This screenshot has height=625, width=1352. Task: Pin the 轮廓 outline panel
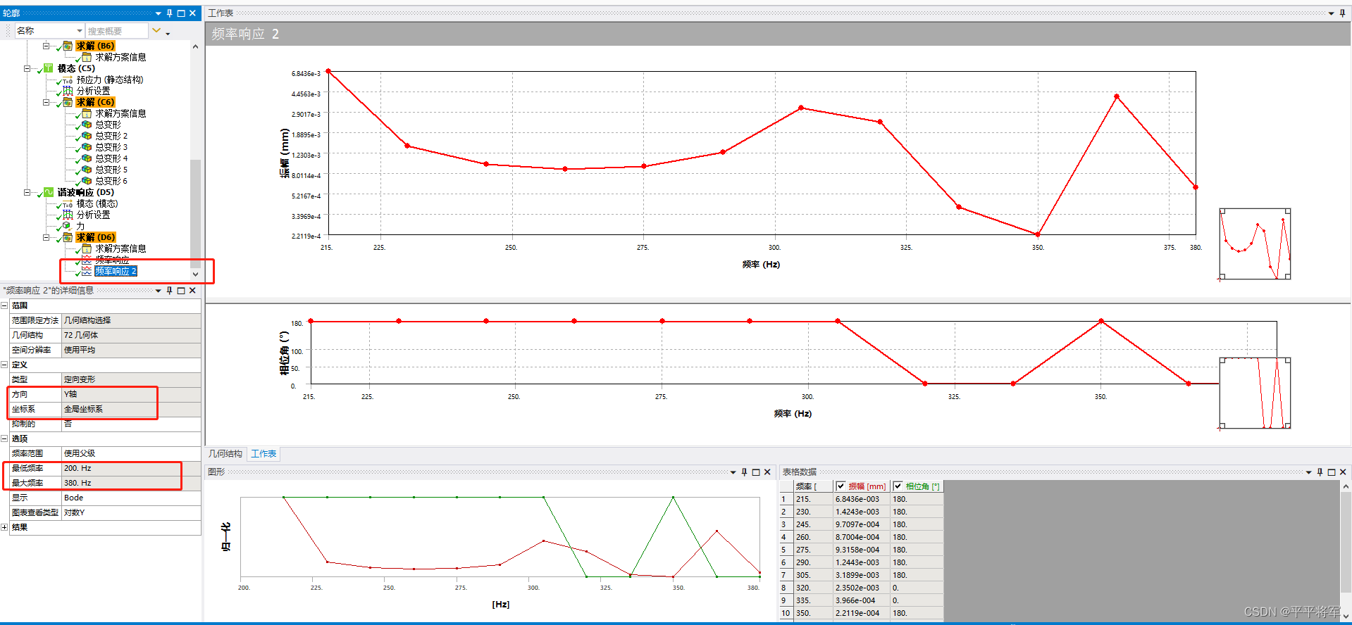(169, 13)
